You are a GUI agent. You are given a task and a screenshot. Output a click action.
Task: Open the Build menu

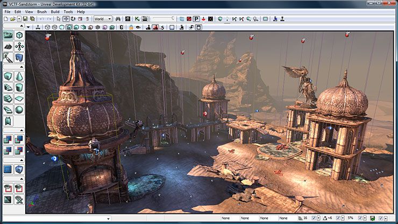tap(55, 11)
